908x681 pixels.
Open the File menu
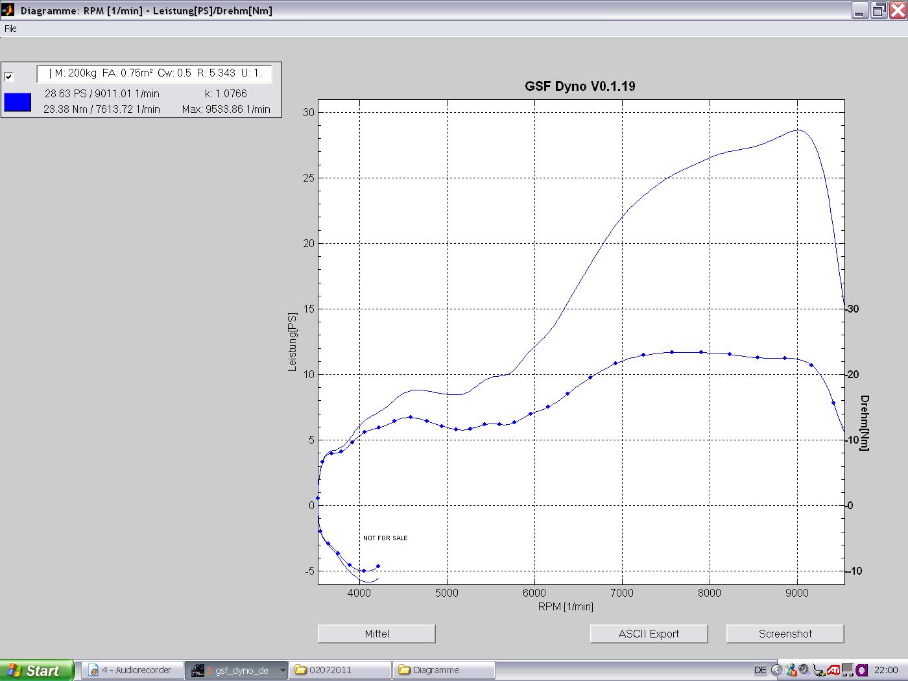click(x=10, y=29)
